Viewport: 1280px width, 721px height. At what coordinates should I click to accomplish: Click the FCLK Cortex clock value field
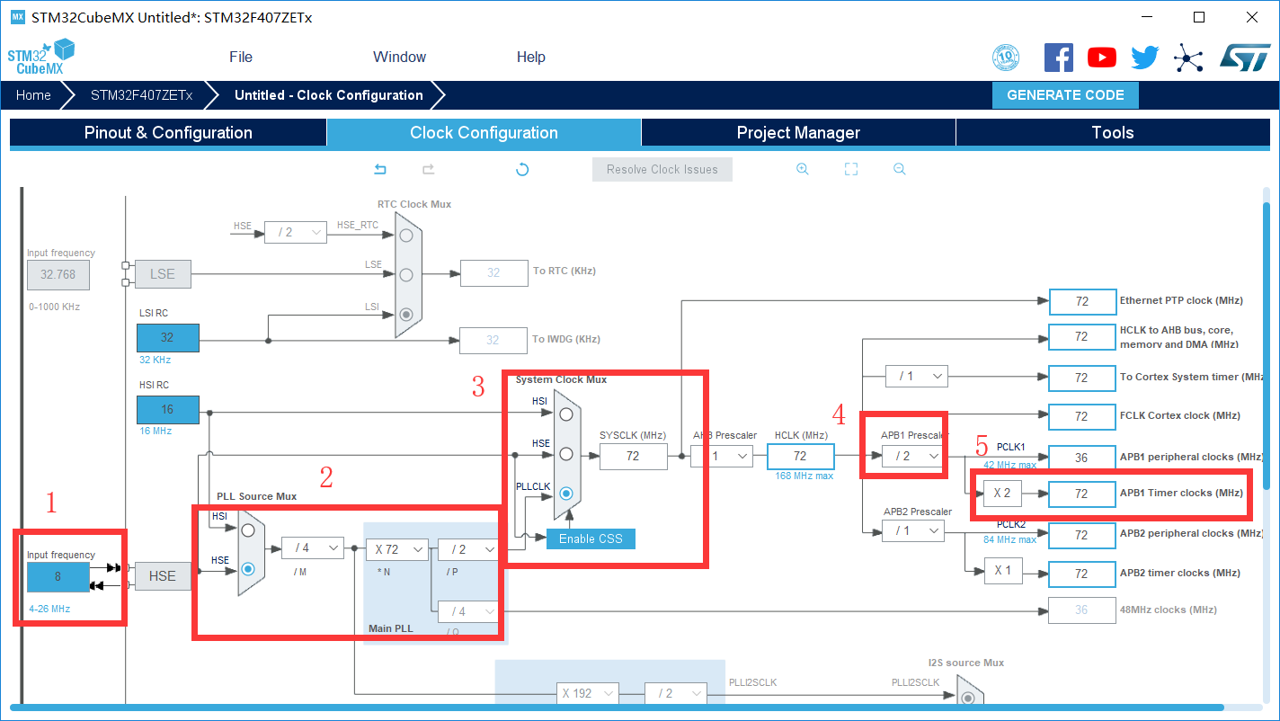[1082, 416]
